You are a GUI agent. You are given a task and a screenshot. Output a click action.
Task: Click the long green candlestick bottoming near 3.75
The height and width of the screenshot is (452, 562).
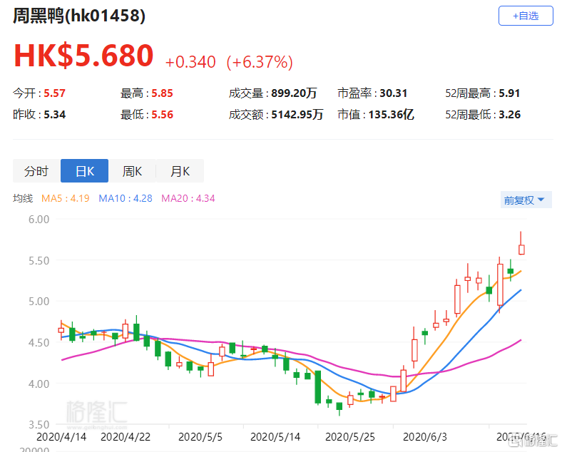317,387
